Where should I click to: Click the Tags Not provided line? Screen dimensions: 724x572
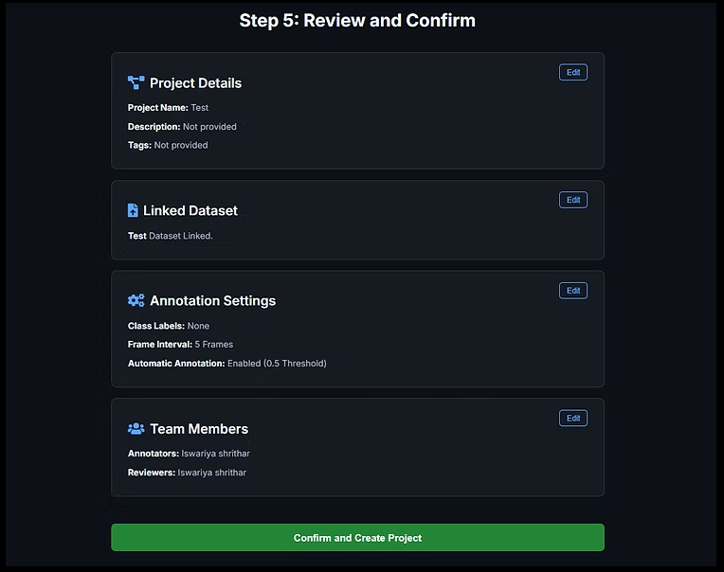(x=168, y=146)
